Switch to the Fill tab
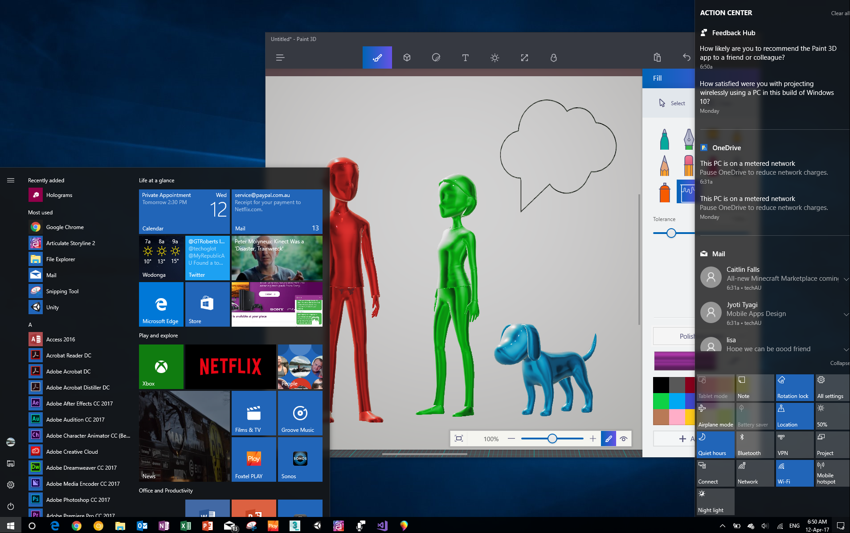Screen dimensions: 850x533 [x=658, y=78]
